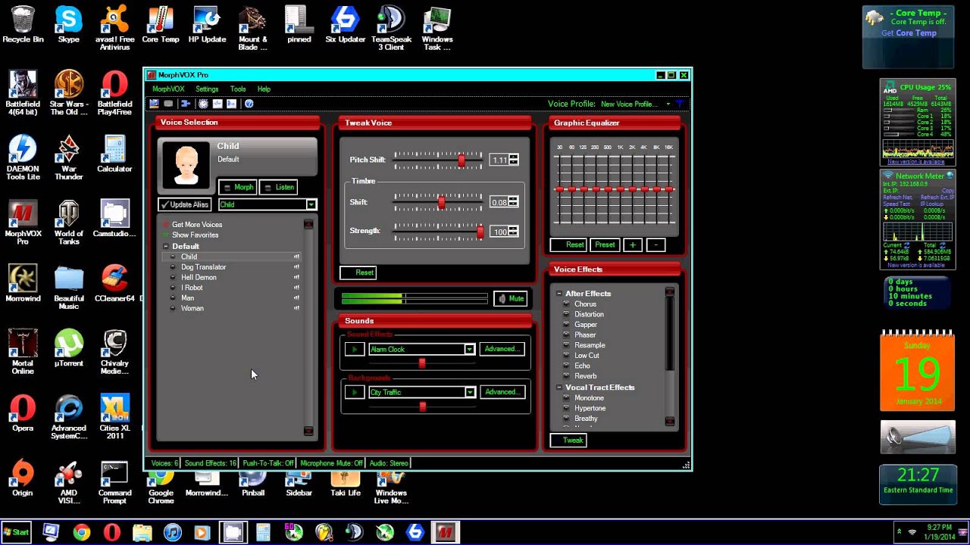
Task: Toggle the Listen button
Action: 278,187
